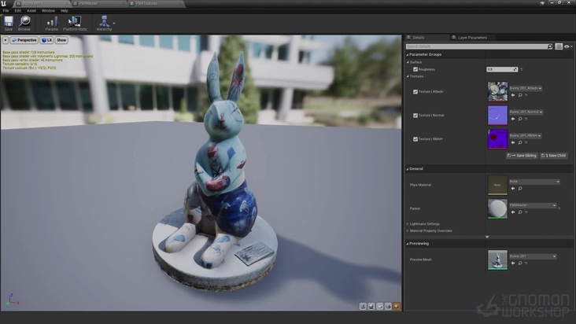Toggle the property matrix grid icon
Image resolution: width=576 pixels, height=324 pixels.
(x=559, y=46)
